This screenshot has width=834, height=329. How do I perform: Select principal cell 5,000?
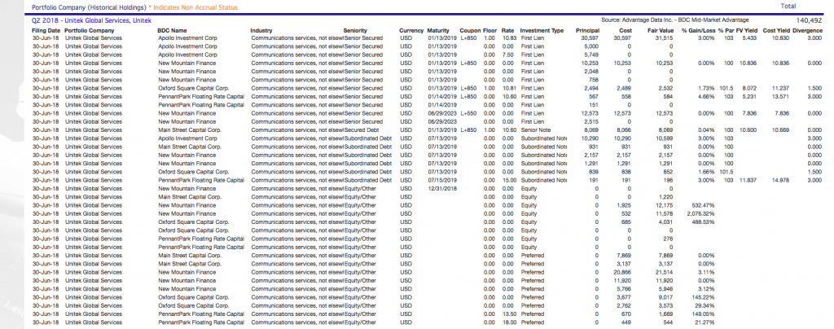click(x=591, y=46)
